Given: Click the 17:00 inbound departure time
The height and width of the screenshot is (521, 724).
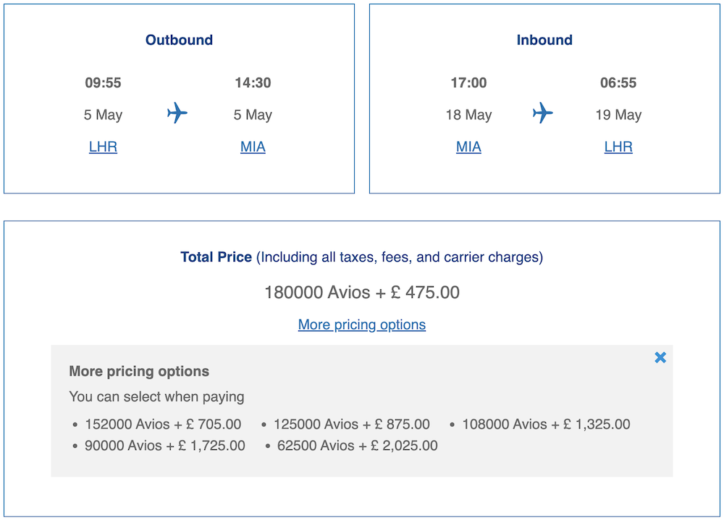Looking at the screenshot, I should point(468,83).
